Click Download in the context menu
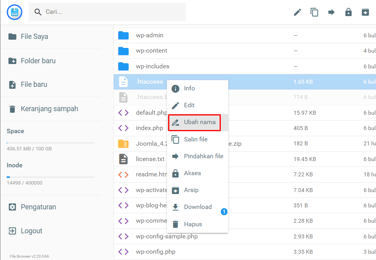 pyautogui.click(x=198, y=207)
